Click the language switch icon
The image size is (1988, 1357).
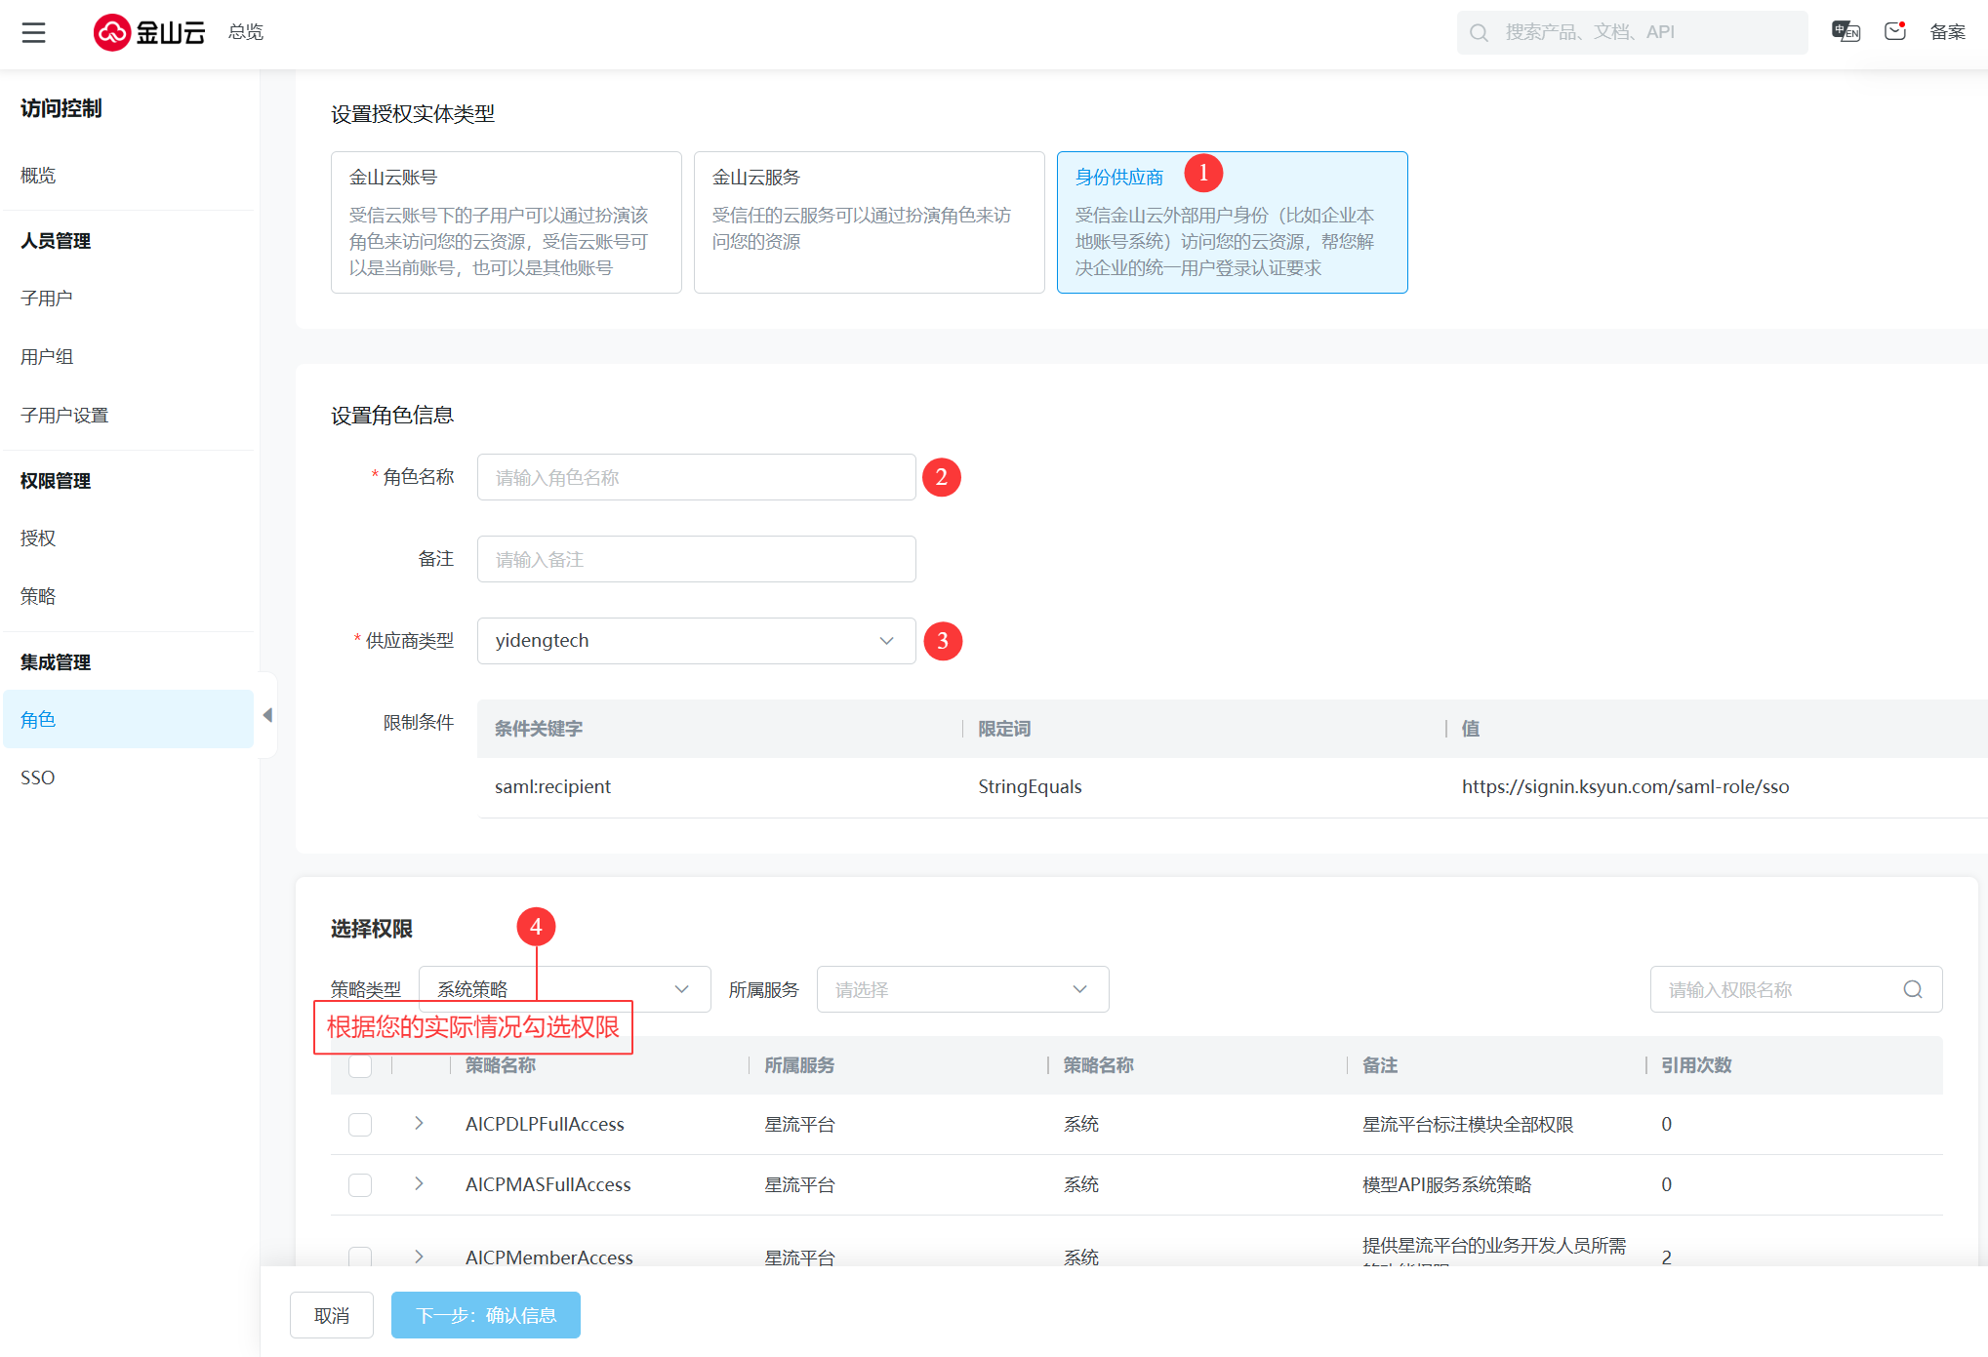[x=1845, y=32]
